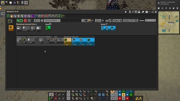The width and height of the screenshot is (180, 101).
Task: Open the flame icon model tab
Action: click(12, 16)
